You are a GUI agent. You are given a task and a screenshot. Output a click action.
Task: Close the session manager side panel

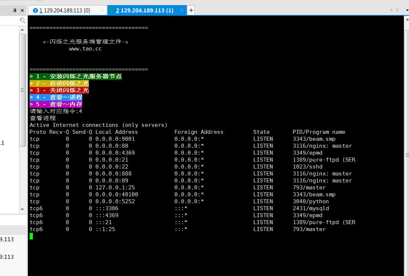pyautogui.click(x=22, y=11)
